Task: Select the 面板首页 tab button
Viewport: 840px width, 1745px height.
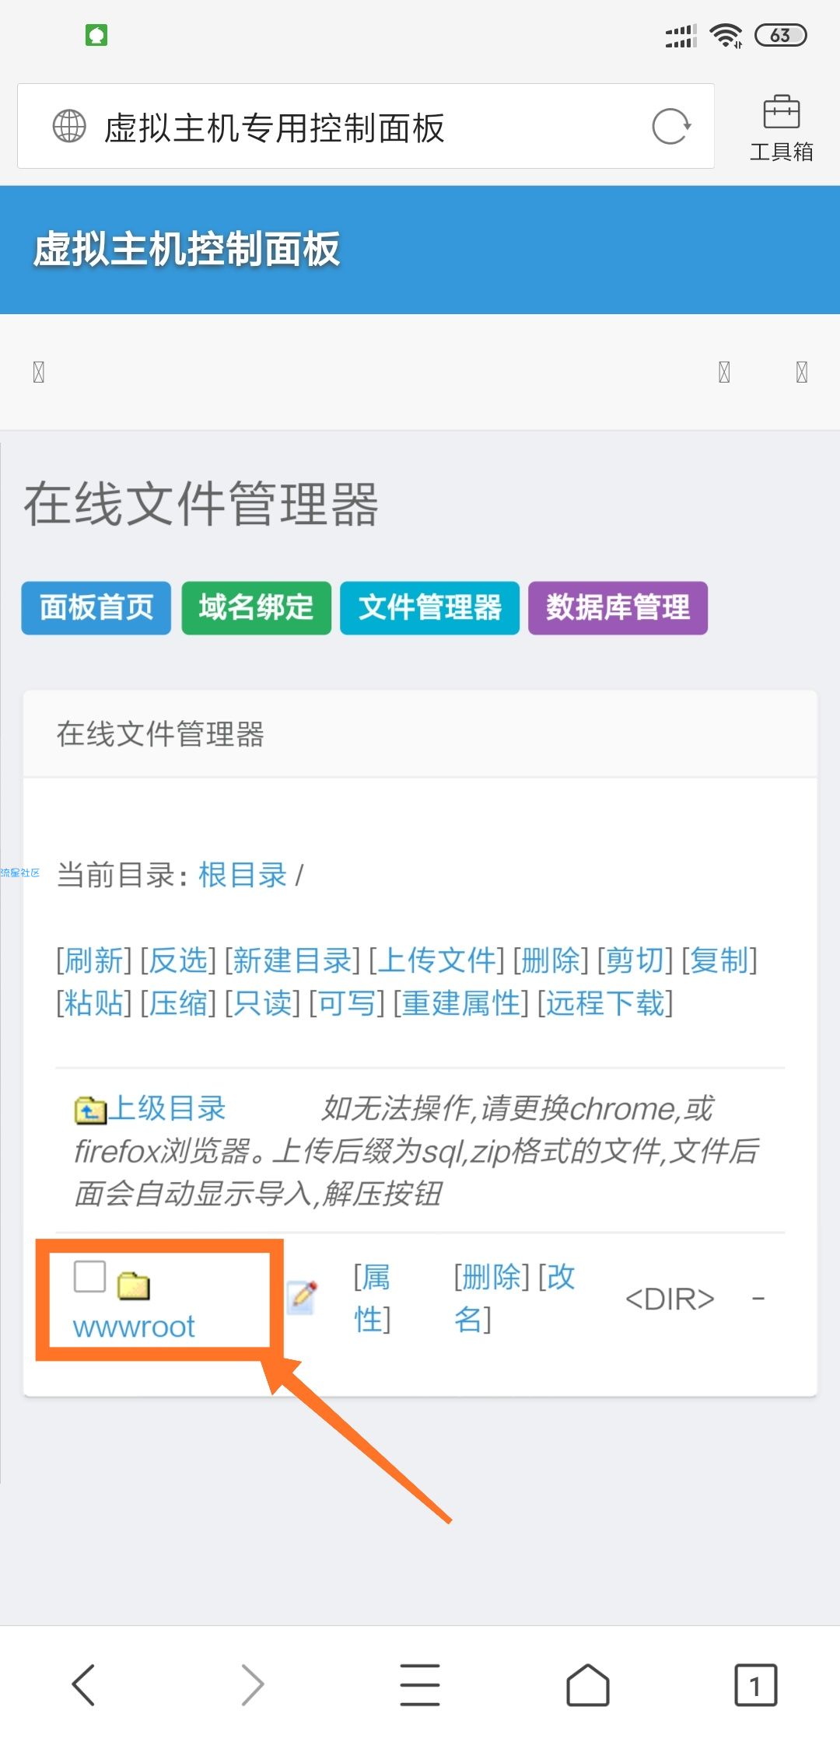Action: coord(96,608)
